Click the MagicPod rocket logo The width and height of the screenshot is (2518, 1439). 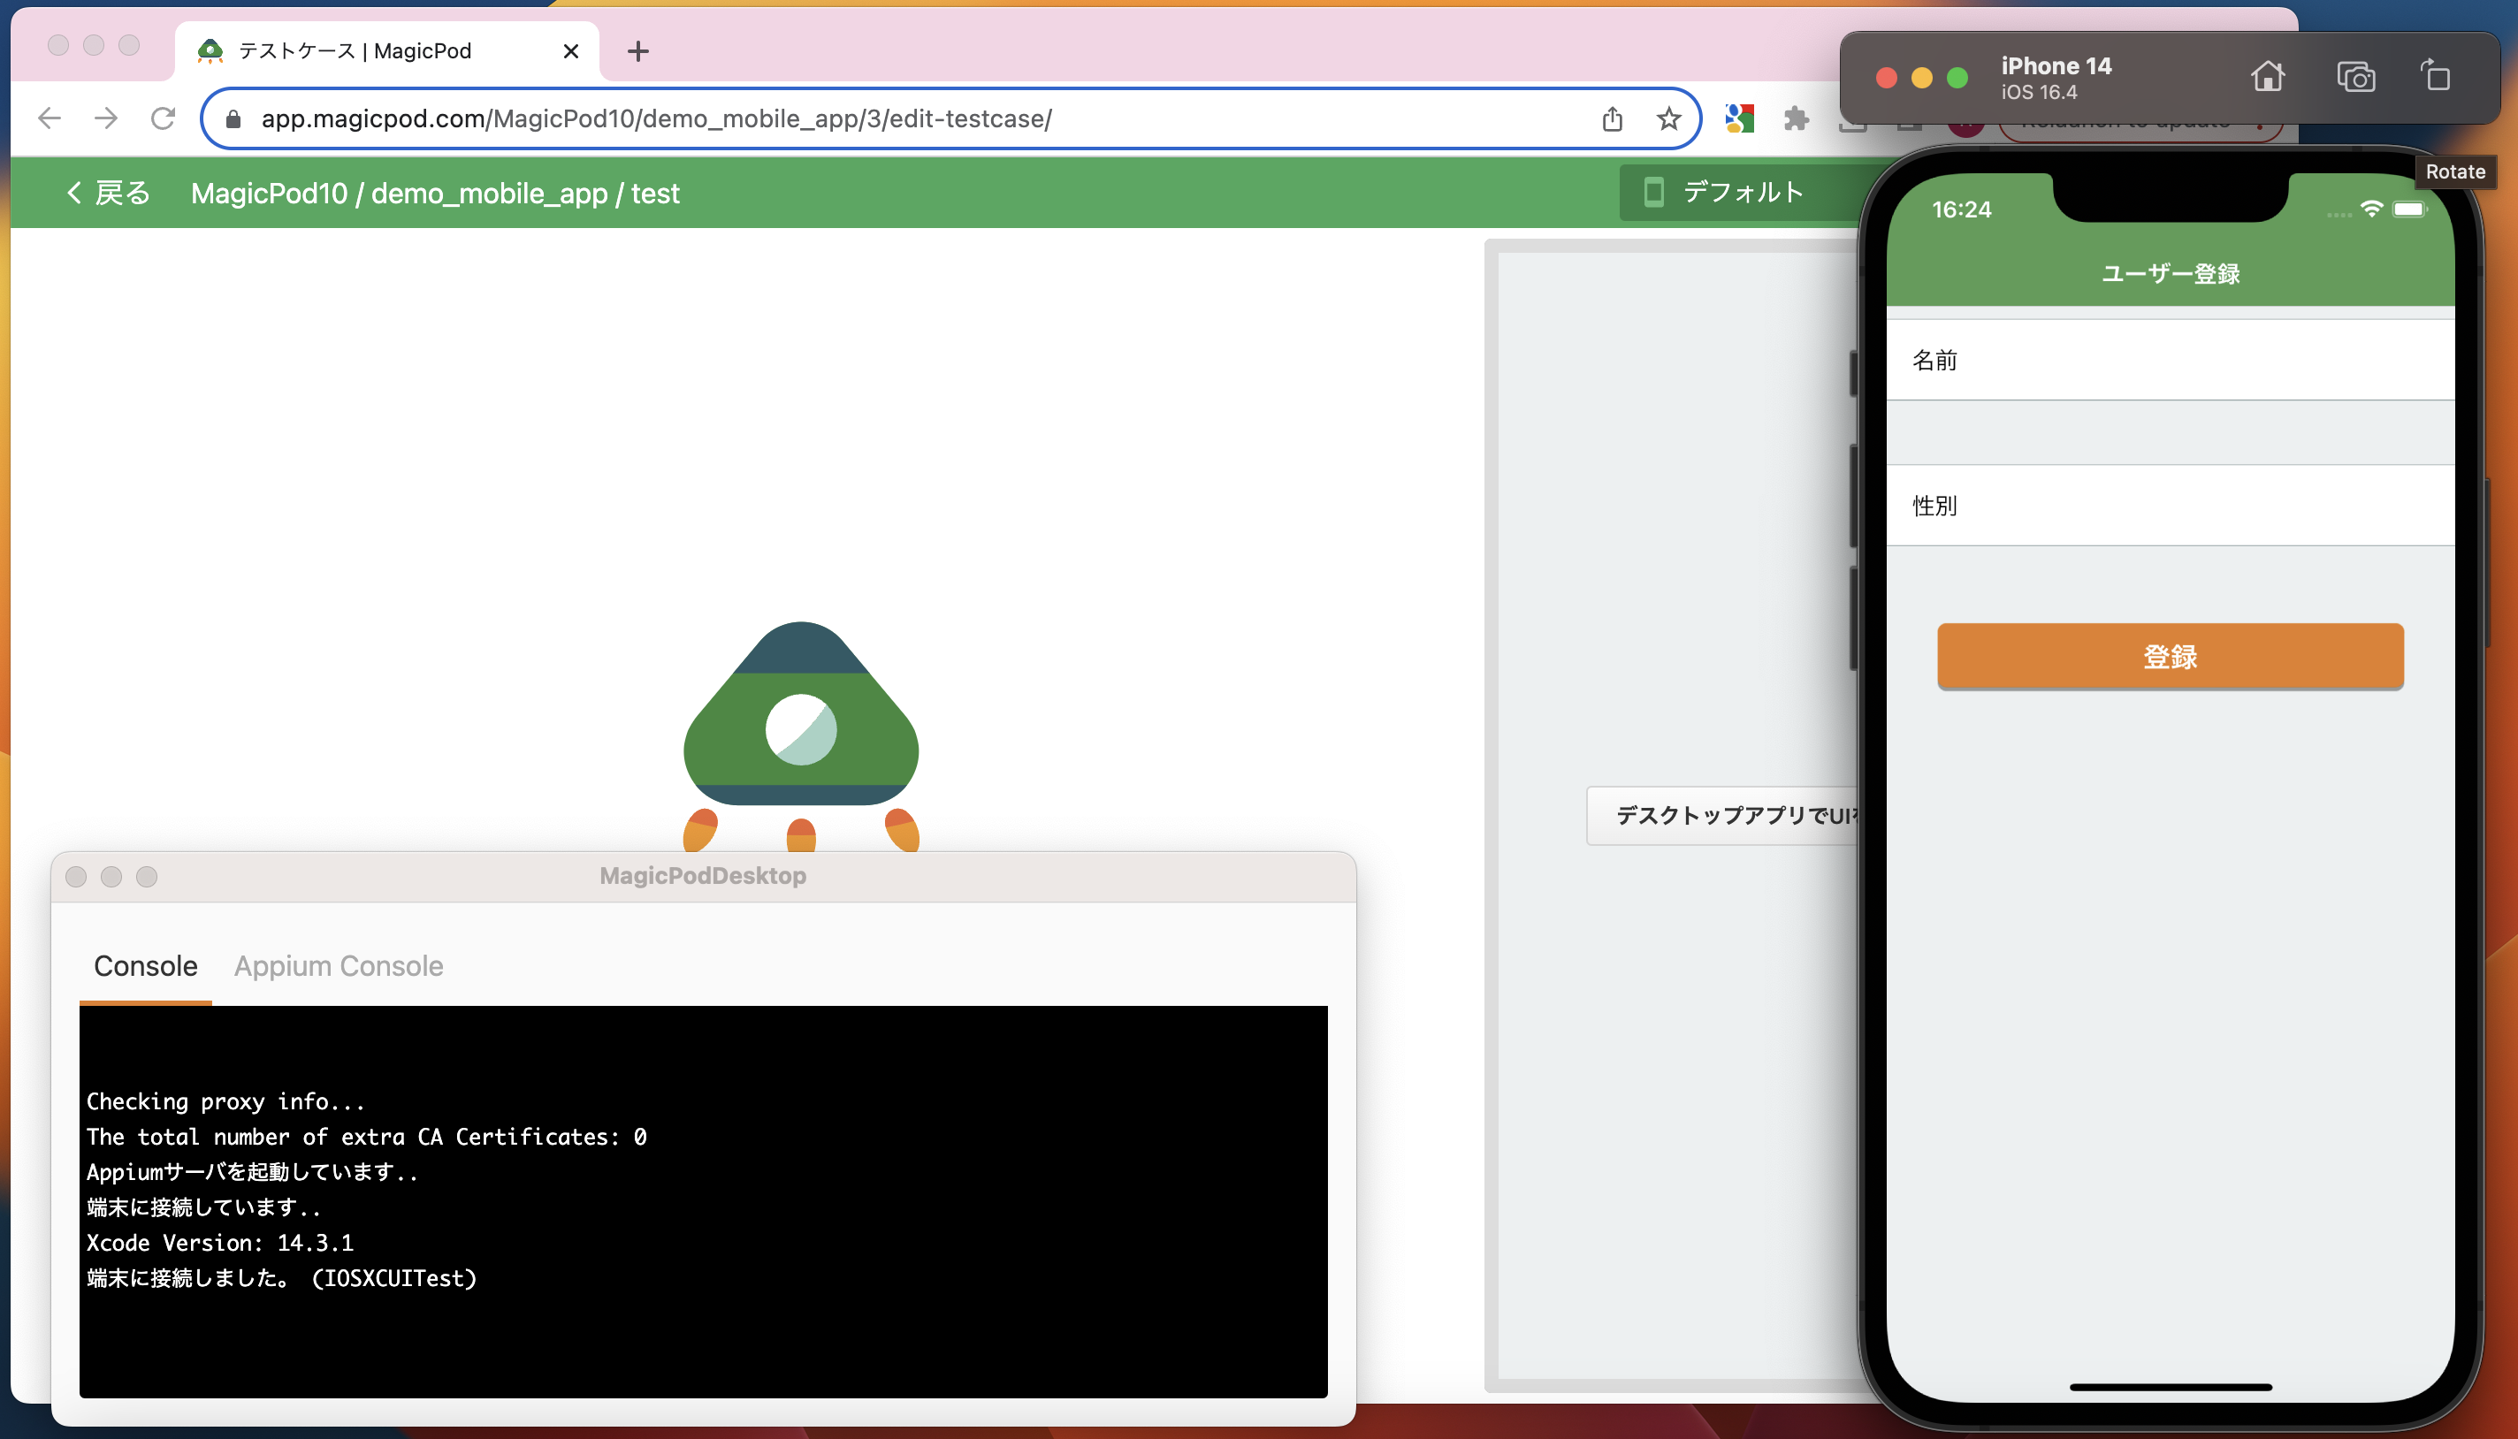(x=801, y=736)
